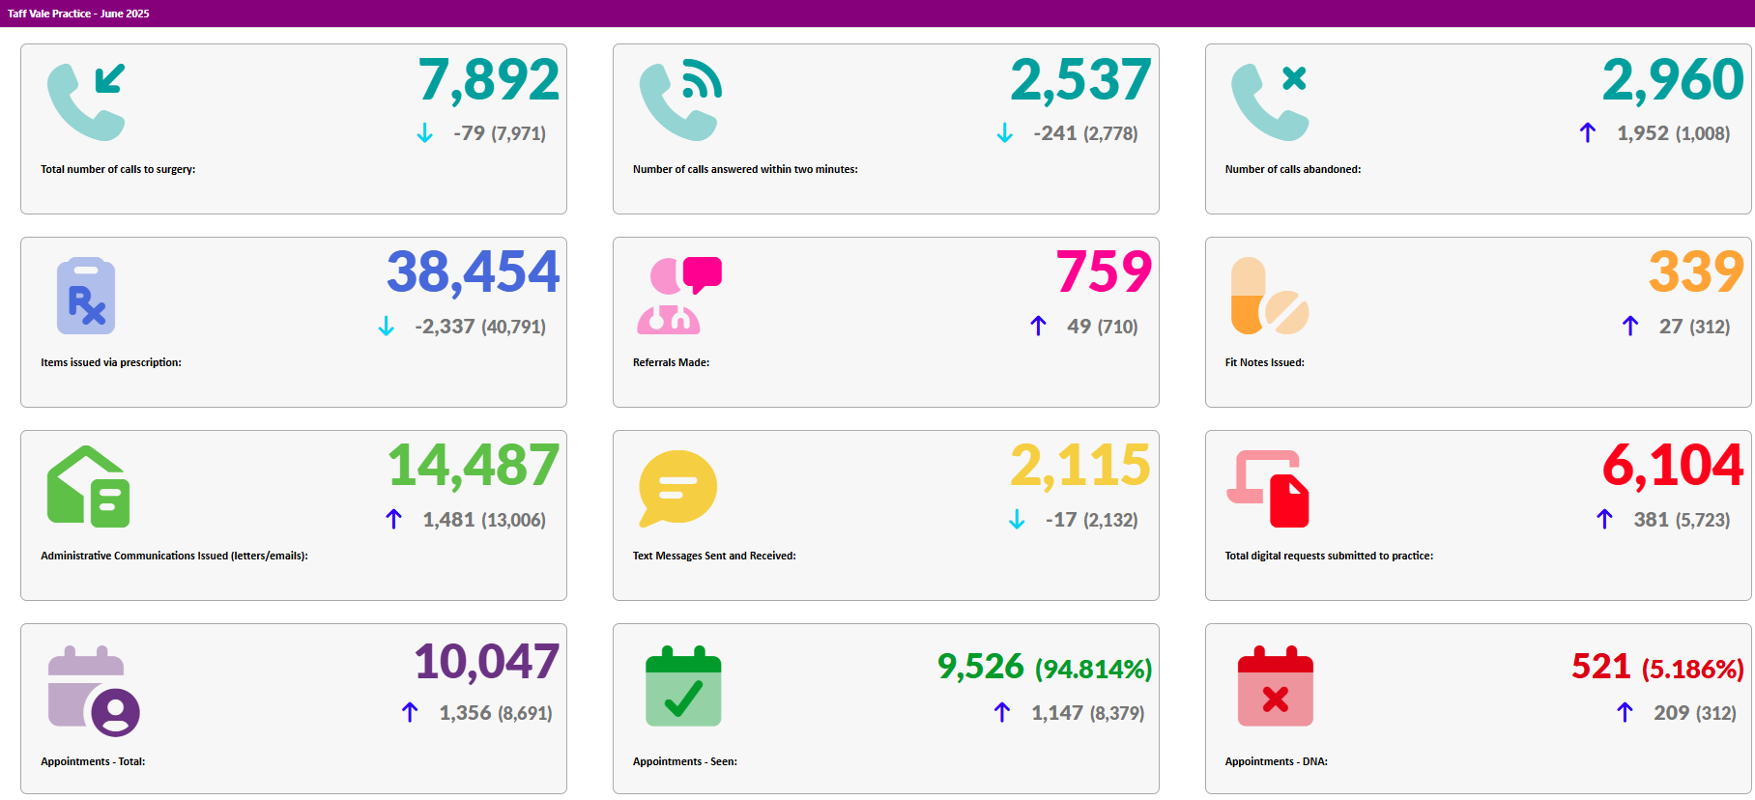The width and height of the screenshot is (1755, 800).
Task: Click the answered calls phone signal icon
Action: coord(679,102)
